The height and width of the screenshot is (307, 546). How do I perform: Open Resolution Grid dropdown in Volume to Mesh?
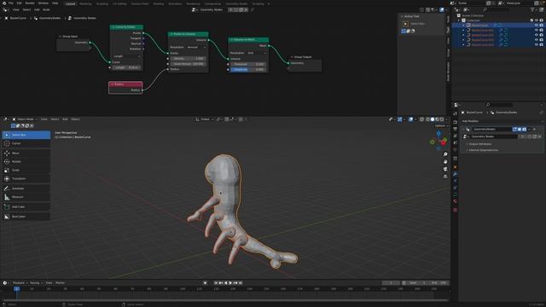[x=257, y=53]
